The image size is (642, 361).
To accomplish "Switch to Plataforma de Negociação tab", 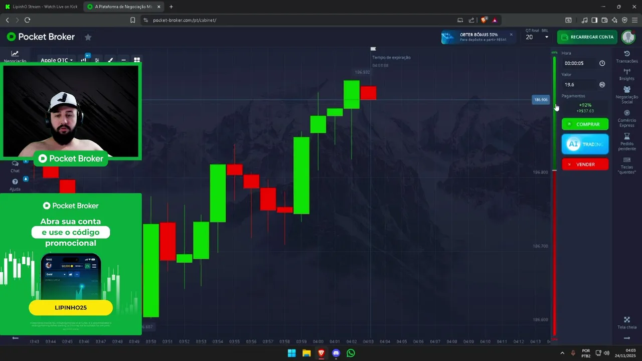I will (123, 7).
